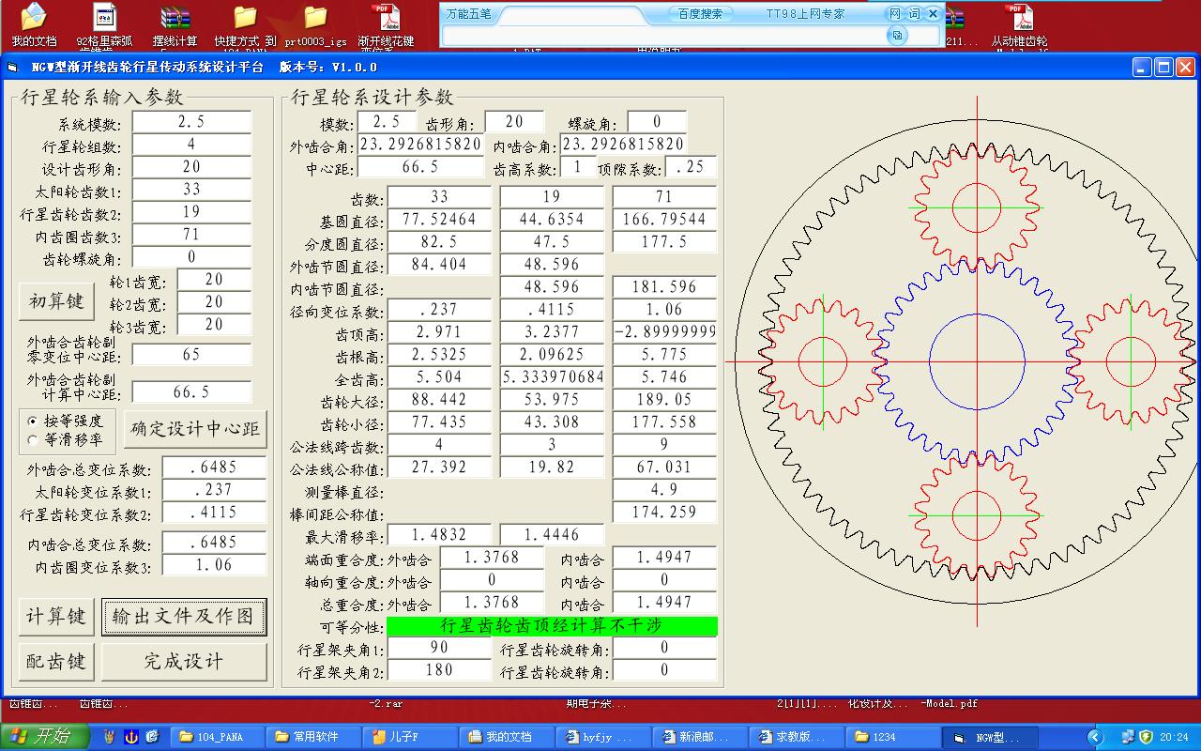Screen dimensions: 1201x751
Task: Open the Windows 开始 start menu
Action: click(x=45, y=736)
